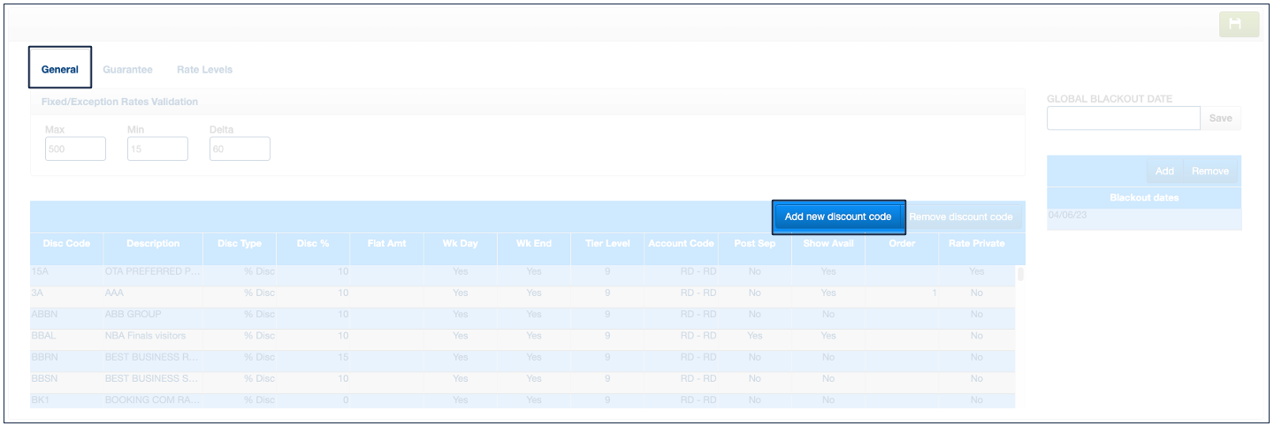Click the Tier Level column header
1274x426 pixels.
click(x=607, y=244)
